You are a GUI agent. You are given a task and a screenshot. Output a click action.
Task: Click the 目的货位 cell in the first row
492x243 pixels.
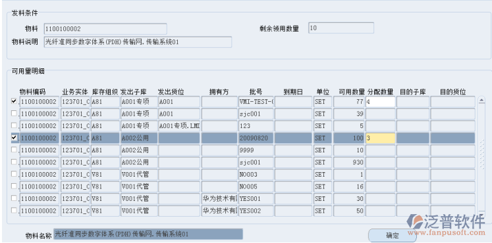452,102
